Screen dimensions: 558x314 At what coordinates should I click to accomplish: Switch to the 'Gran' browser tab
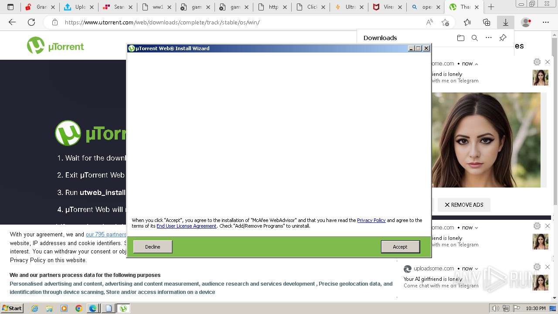coord(41,7)
